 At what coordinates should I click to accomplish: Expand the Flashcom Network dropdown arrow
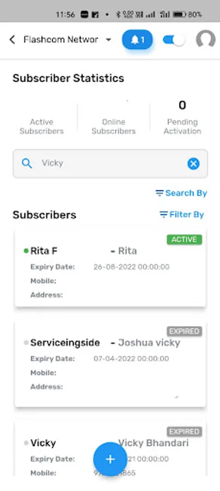(x=108, y=40)
